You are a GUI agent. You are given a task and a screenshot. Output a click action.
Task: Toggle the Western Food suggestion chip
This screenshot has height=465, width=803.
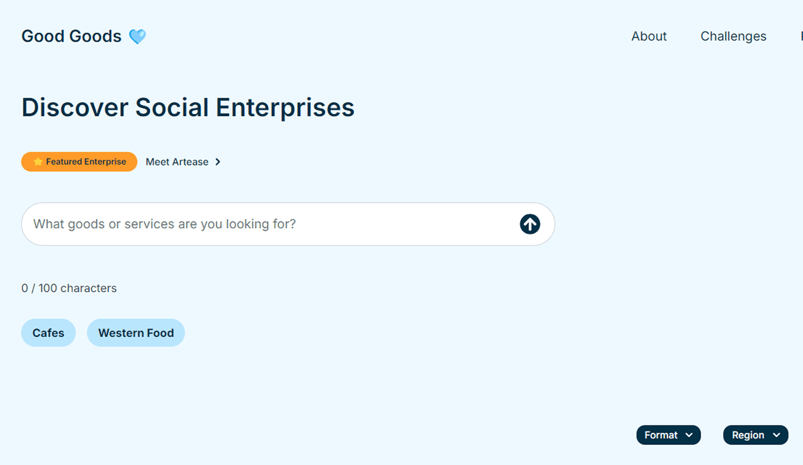[x=136, y=333]
